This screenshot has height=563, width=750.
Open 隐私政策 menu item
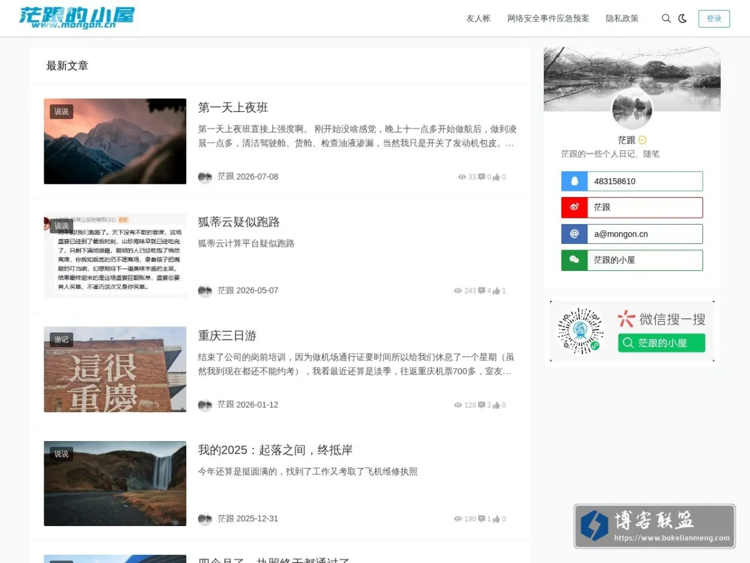pyautogui.click(x=622, y=19)
